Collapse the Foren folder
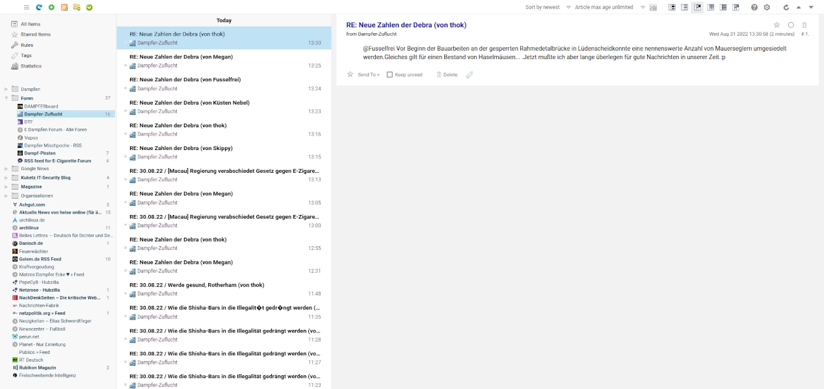The height and width of the screenshot is (389, 824). (x=7, y=98)
